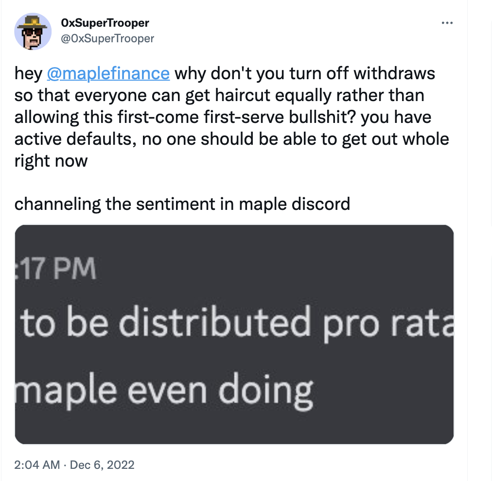Click the 0xSuperTrooper profile avatar
Viewport: 492px width, 481px height.
pos(33,31)
